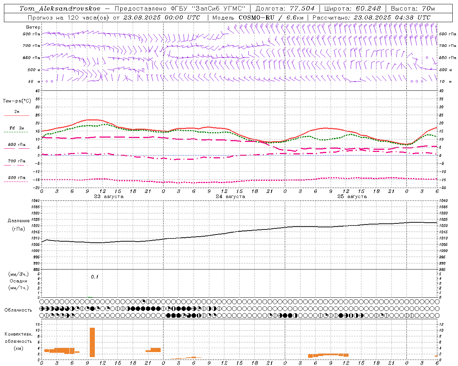Click the Ветер panel label
Image resolution: width=458 pixels, height=366 pixels.
tap(33, 27)
